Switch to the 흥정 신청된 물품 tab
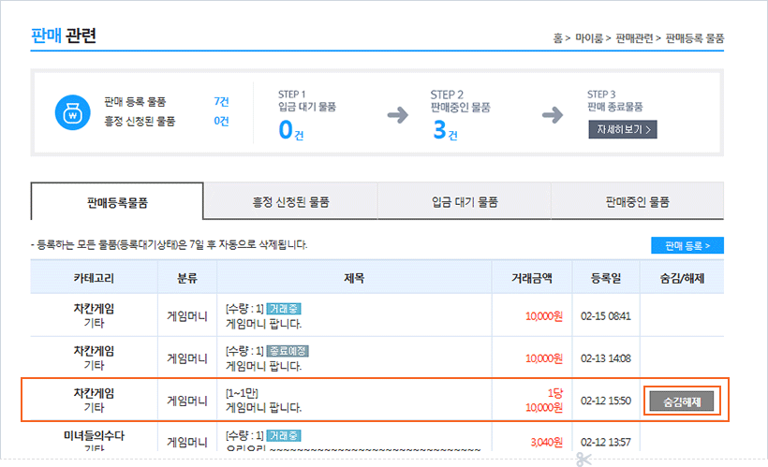Image resolution: width=768 pixels, height=467 pixels. coord(290,201)
